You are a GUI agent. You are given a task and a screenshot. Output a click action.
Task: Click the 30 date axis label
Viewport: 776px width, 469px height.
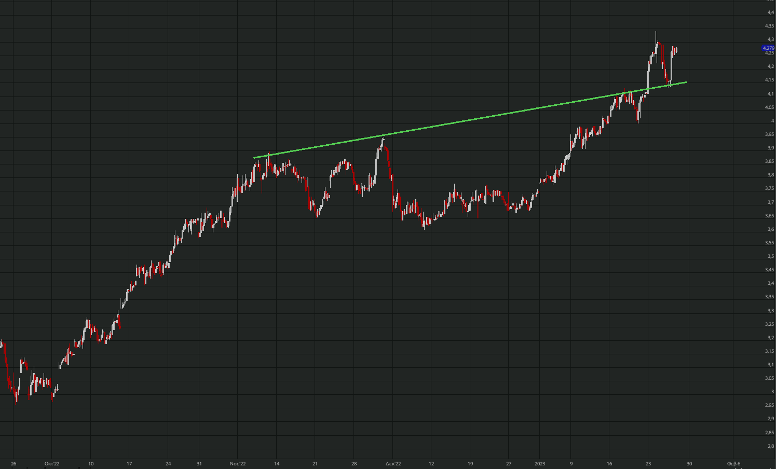tap(690, 464)
